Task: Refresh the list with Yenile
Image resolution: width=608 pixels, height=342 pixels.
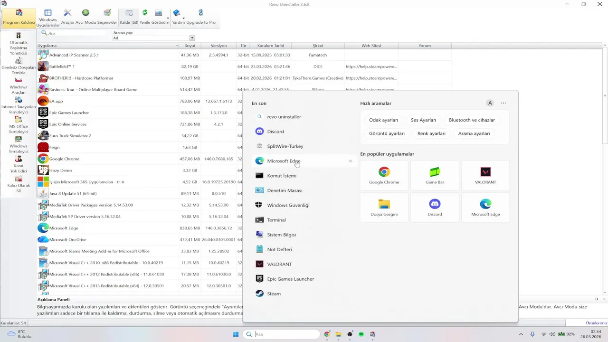Action: point(145,17)
